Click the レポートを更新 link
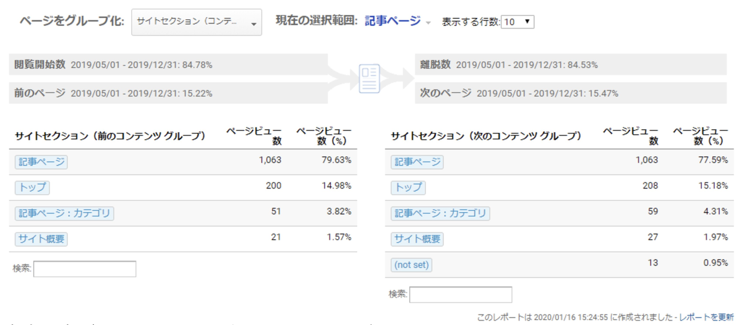742x325 pixels. coord(707,317)
